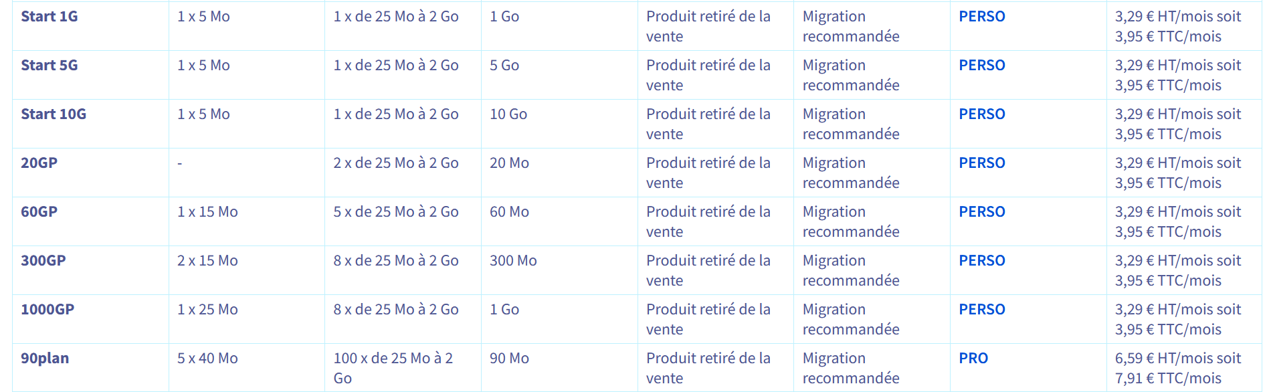The image size is (1267, 392).
Task: Click the Start 1G plan name
Action: (50, 17)
